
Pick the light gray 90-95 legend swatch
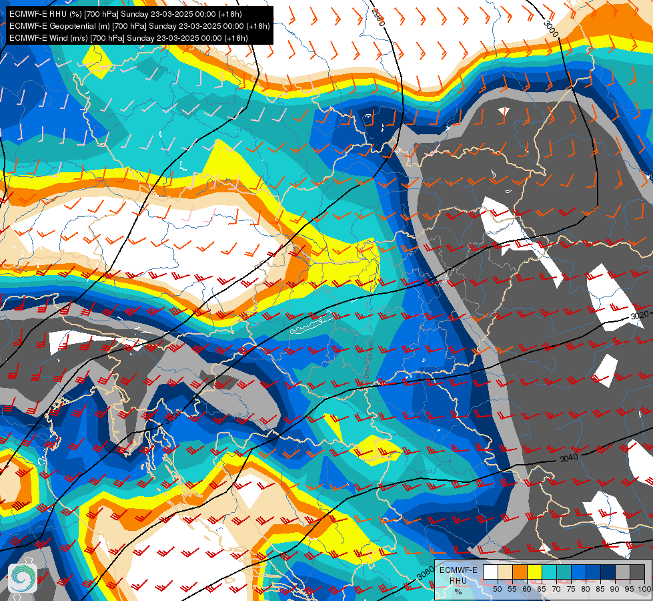(622, 572)
